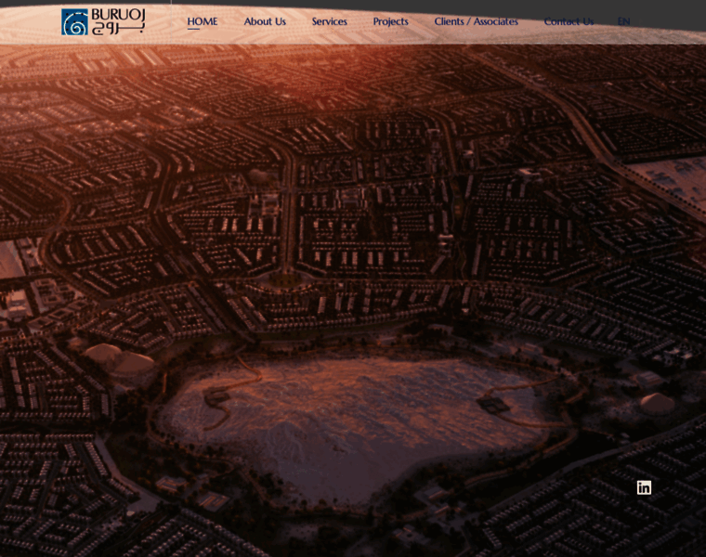Open the LinkedIn social icon
The image size is (706, 557).
tap(644, 487)
